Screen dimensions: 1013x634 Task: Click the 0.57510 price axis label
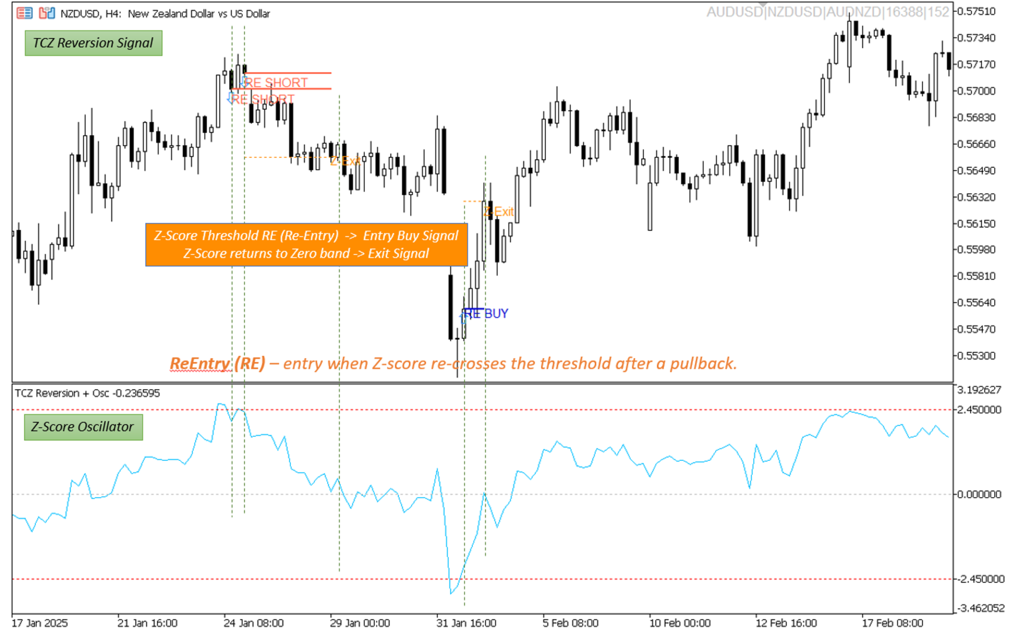click(977, 11)
